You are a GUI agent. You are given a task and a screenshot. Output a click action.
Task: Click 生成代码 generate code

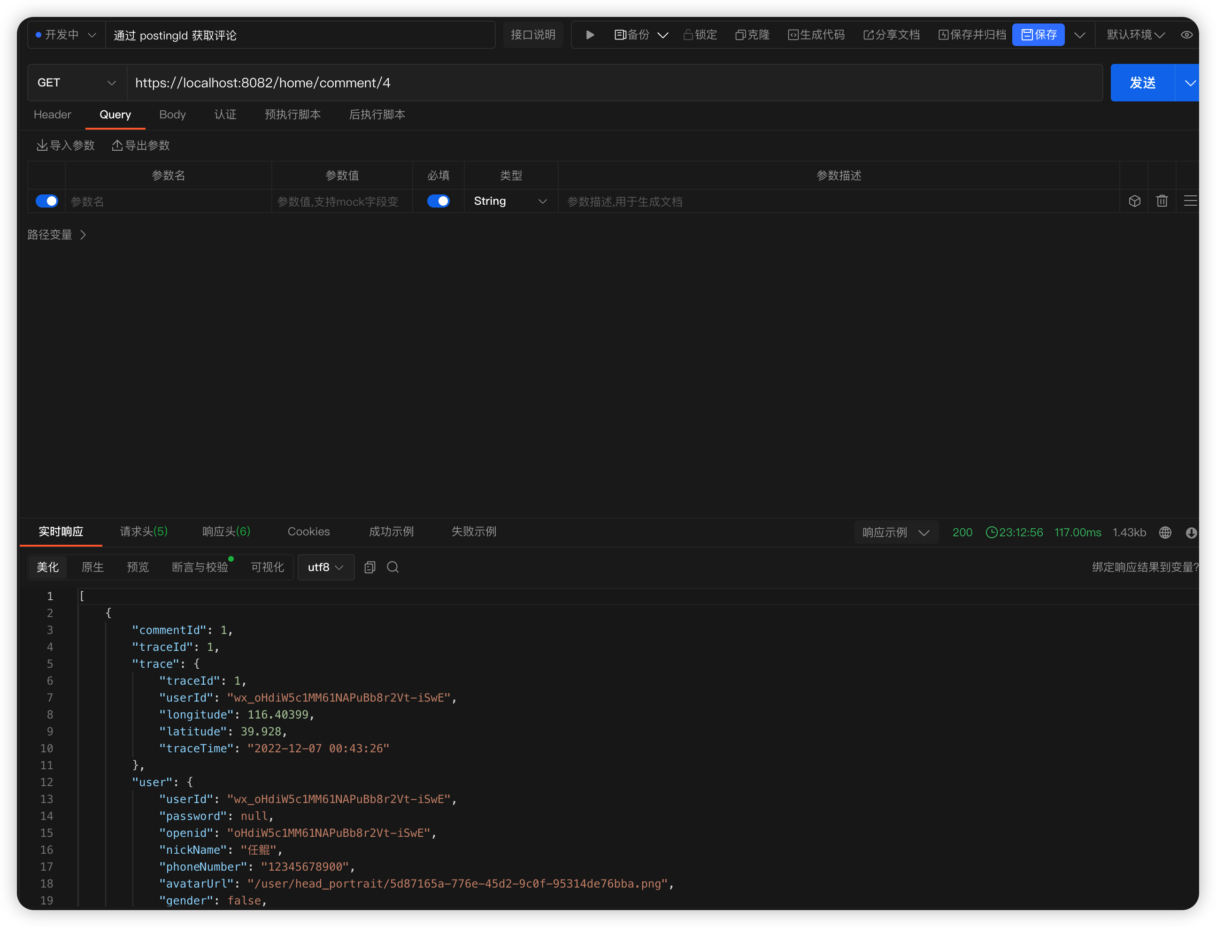(x=816, y=35)
